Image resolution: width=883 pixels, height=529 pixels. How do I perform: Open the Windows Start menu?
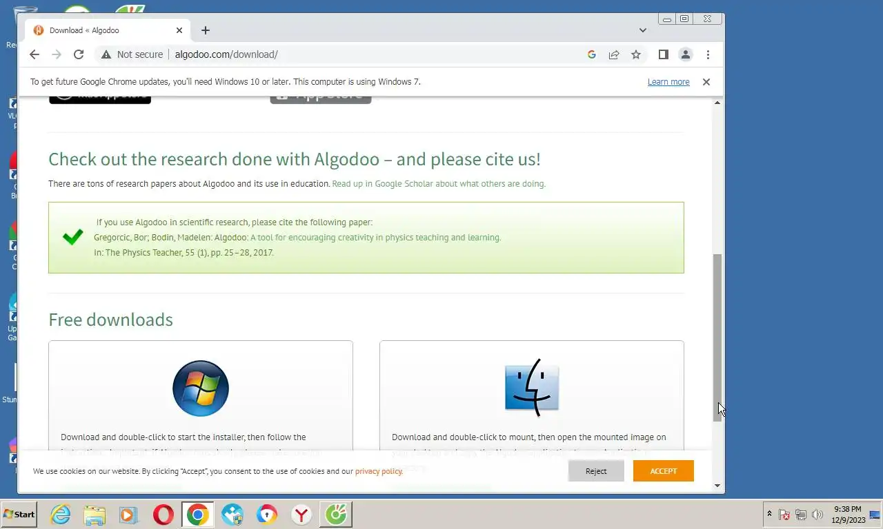pos(19,515)
